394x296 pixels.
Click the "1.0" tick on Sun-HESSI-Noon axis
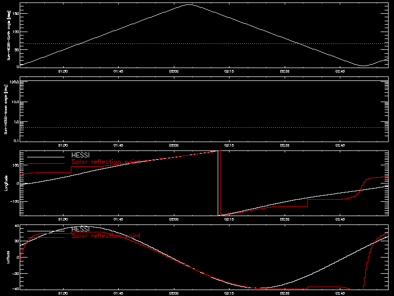16,122
